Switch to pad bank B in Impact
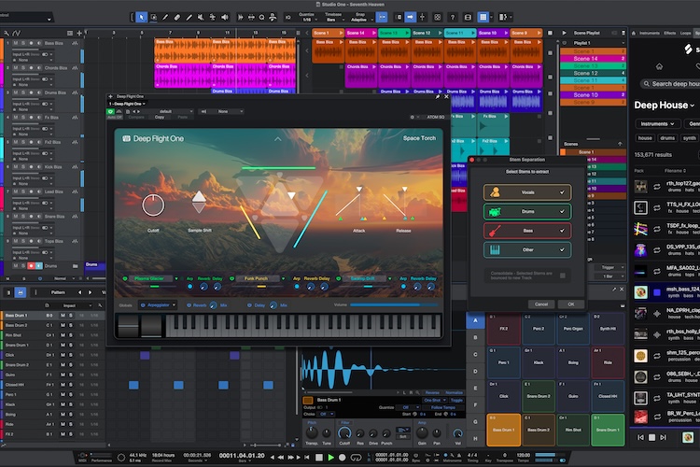700x467 pixels. (x=475, y=337)
